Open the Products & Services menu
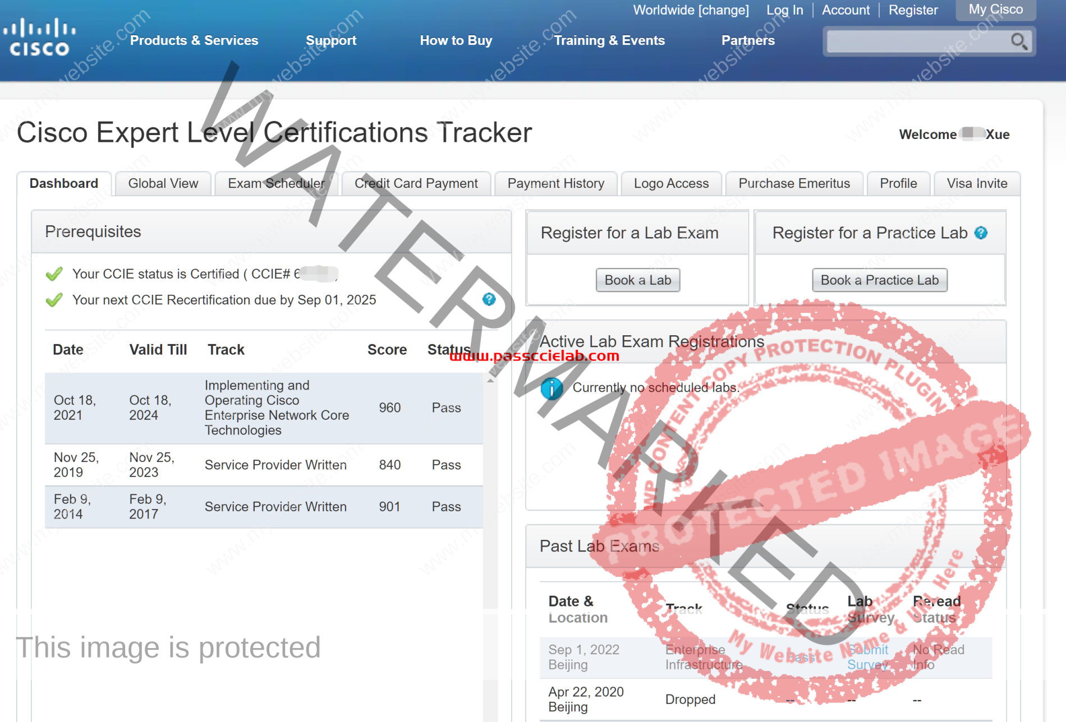 click(194, 40)
